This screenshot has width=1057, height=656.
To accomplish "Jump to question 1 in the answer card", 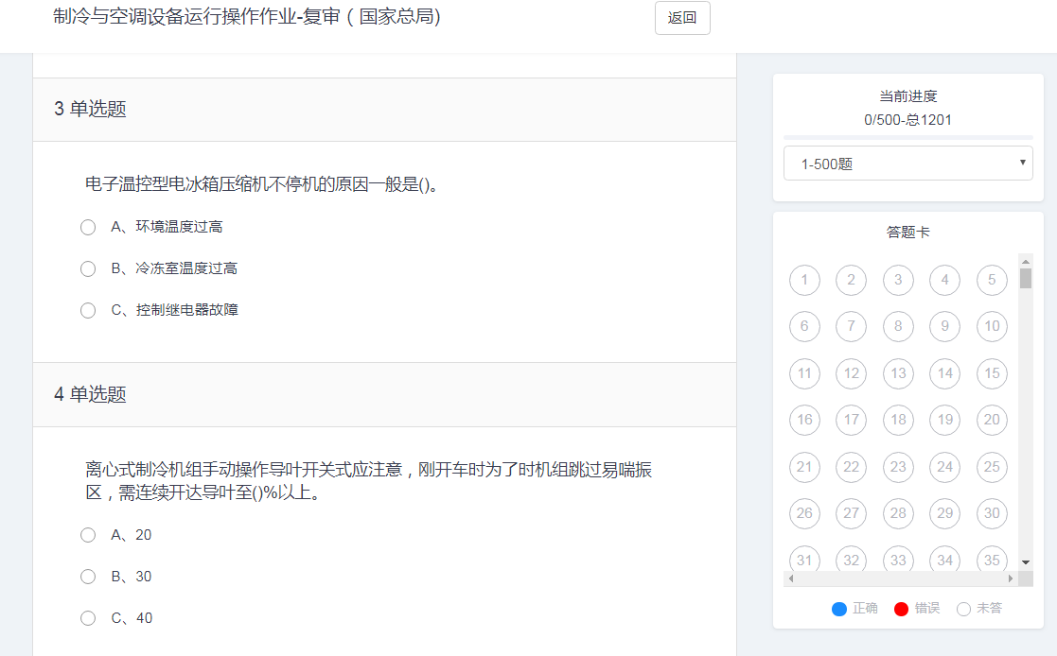I will click(804, 280).
